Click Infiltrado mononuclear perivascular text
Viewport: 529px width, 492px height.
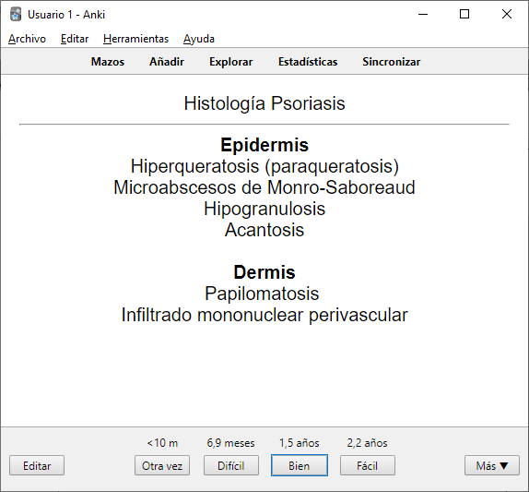264,315
